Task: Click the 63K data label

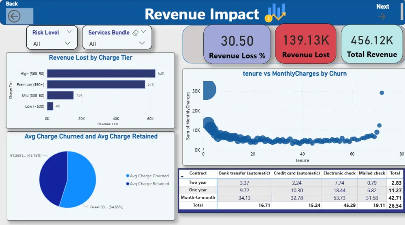Action: coord(161,74)
